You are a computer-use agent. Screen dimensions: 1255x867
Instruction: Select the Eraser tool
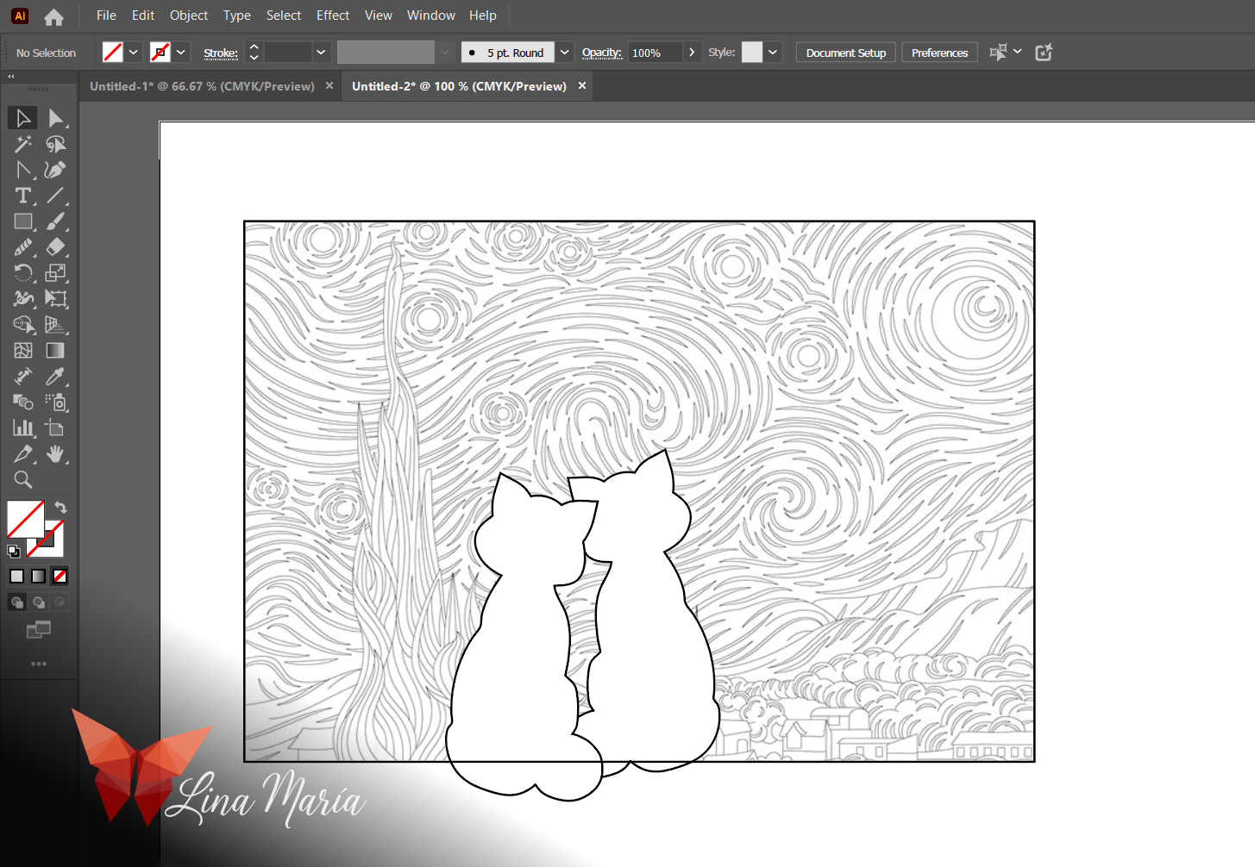pos(55,247)
